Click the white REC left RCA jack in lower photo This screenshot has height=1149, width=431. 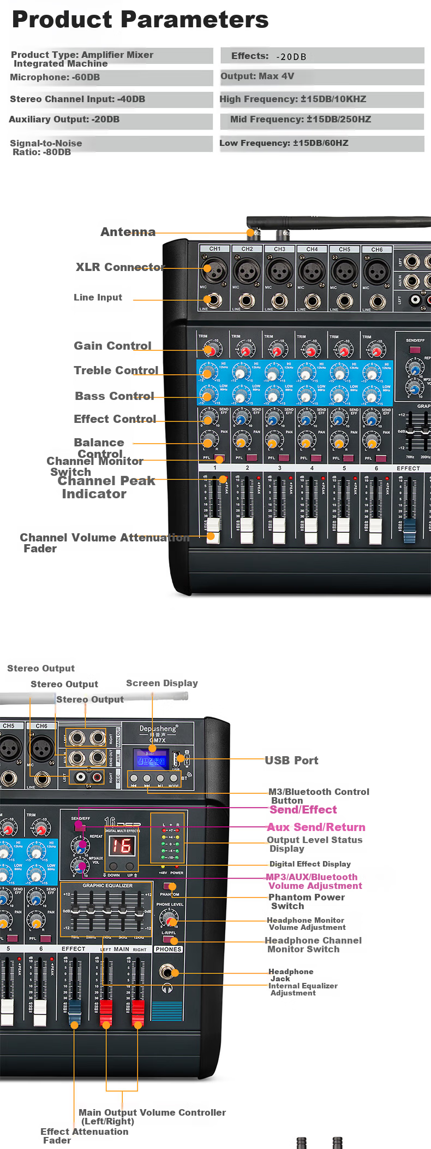coord(81,776)
